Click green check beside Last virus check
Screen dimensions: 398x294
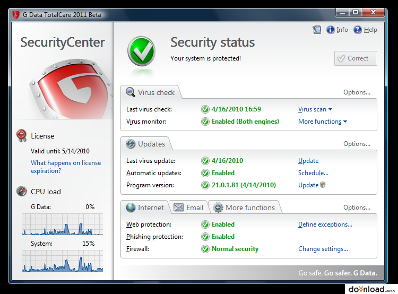(205, 109)
